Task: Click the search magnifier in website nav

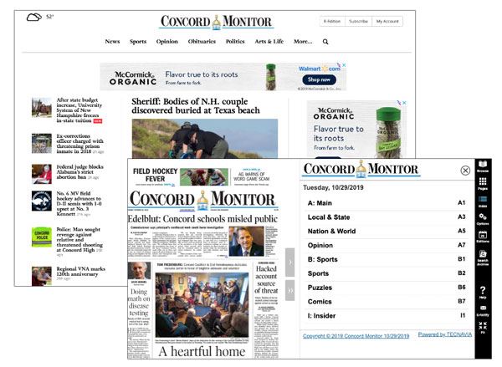Action: pos(325,42)
